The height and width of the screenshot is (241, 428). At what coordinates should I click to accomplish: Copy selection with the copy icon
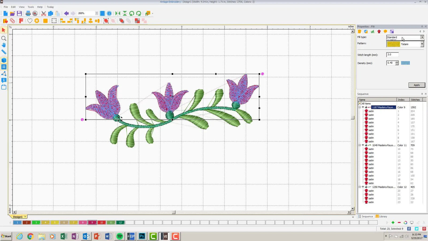coord(51,13)
